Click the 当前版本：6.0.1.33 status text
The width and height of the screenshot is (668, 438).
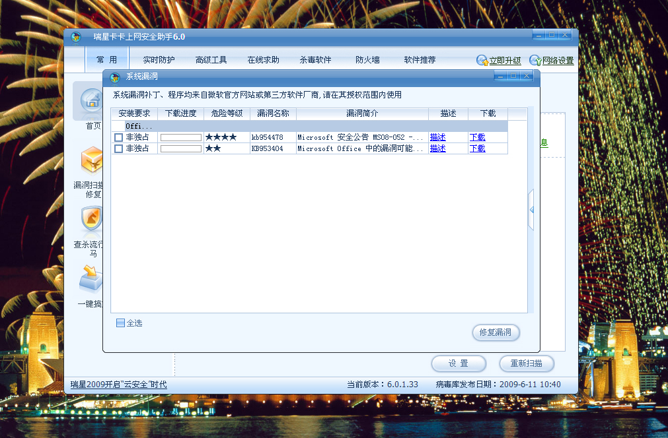pyautogui.click(x=383, y=385)
